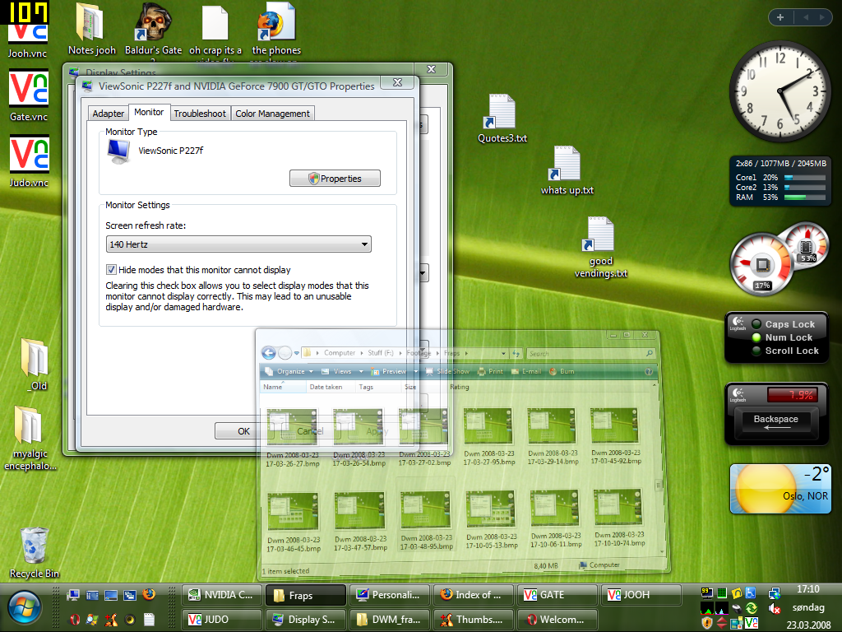The height and width of the screenshot is (632, 842).
Task: Click the speaker icon in Quick Launch
Action: coord(130,620)
